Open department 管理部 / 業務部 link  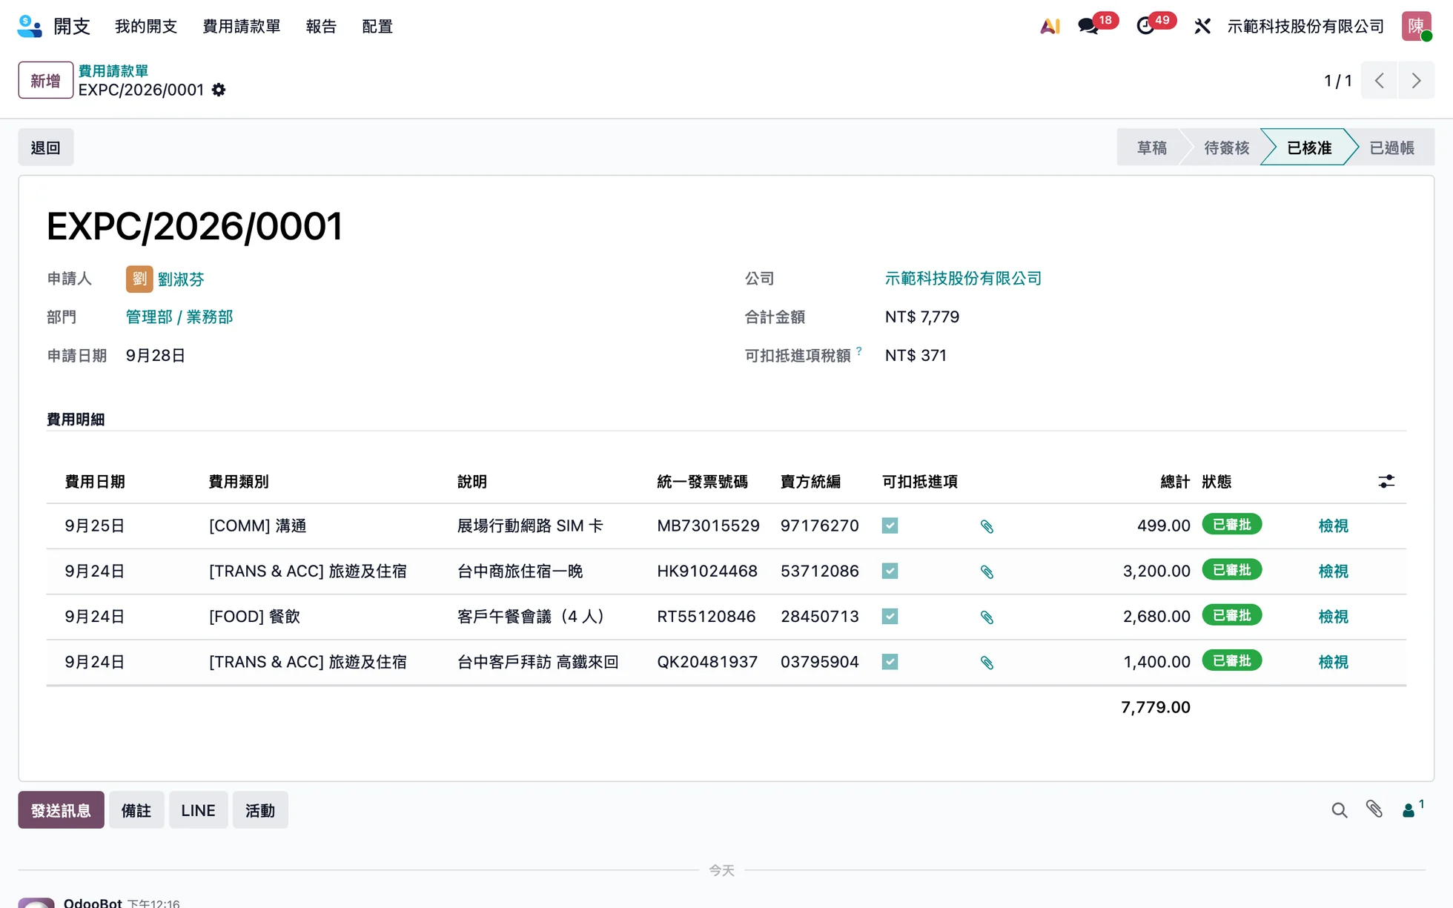pyautogui.click(x=179, y=317)
